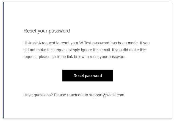Click the word "Reset" on the black button
This screenshot has width=177, height=123.
click(79, 76)
